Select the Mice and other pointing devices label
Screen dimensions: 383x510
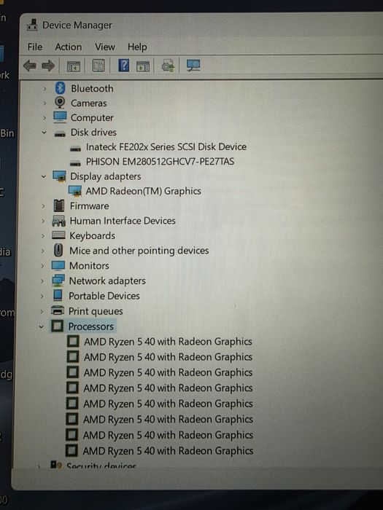click(x=139, y=251)
